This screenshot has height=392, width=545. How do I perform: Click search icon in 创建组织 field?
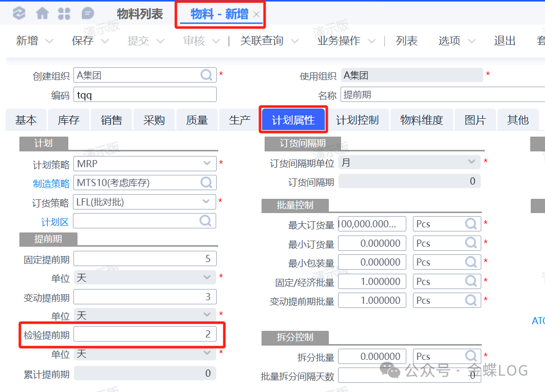[x=206, y=75]
